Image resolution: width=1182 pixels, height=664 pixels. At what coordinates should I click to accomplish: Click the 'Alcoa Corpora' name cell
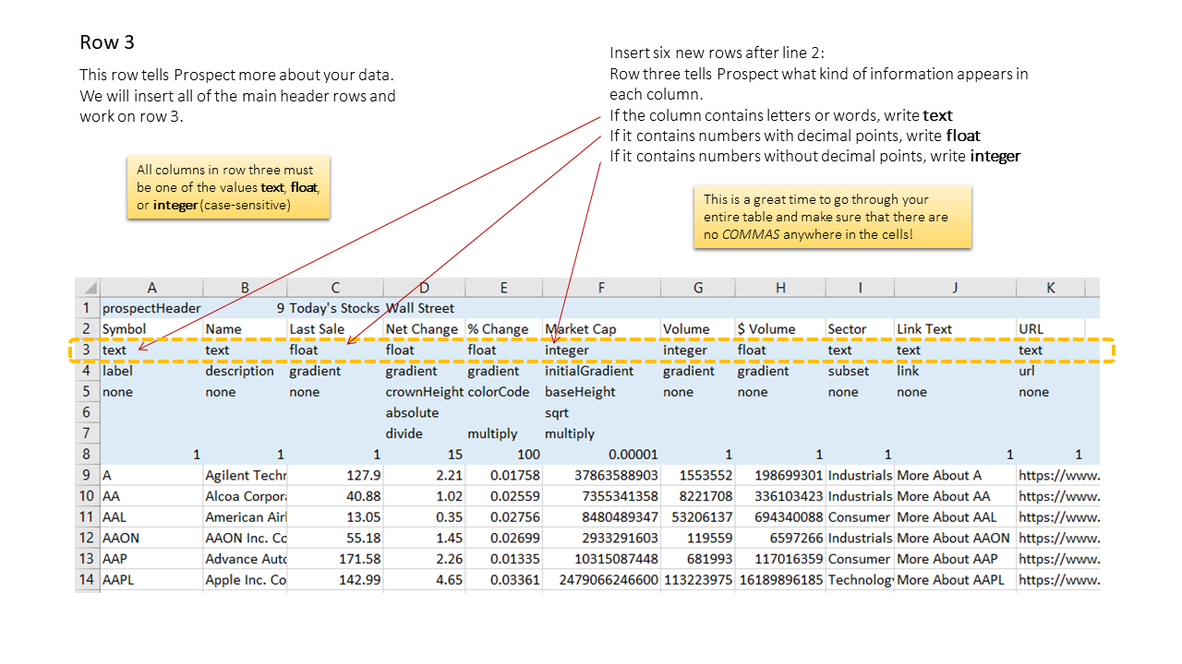tap(245, 496)
